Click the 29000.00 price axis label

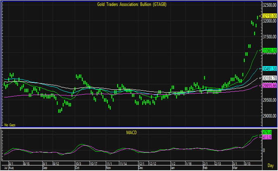pyautogui.click(x=269, y=116)
